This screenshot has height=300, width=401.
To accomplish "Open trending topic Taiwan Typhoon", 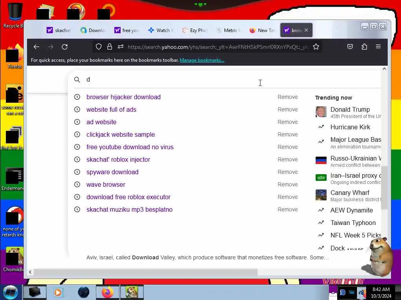I will tap(353, 223).
